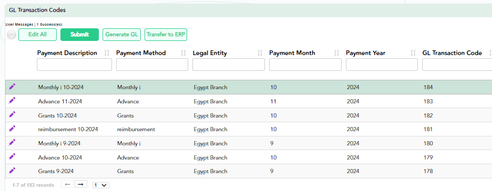492x191 pixels.
Task: Open the page number dropdown
Action: click(101, 185)
